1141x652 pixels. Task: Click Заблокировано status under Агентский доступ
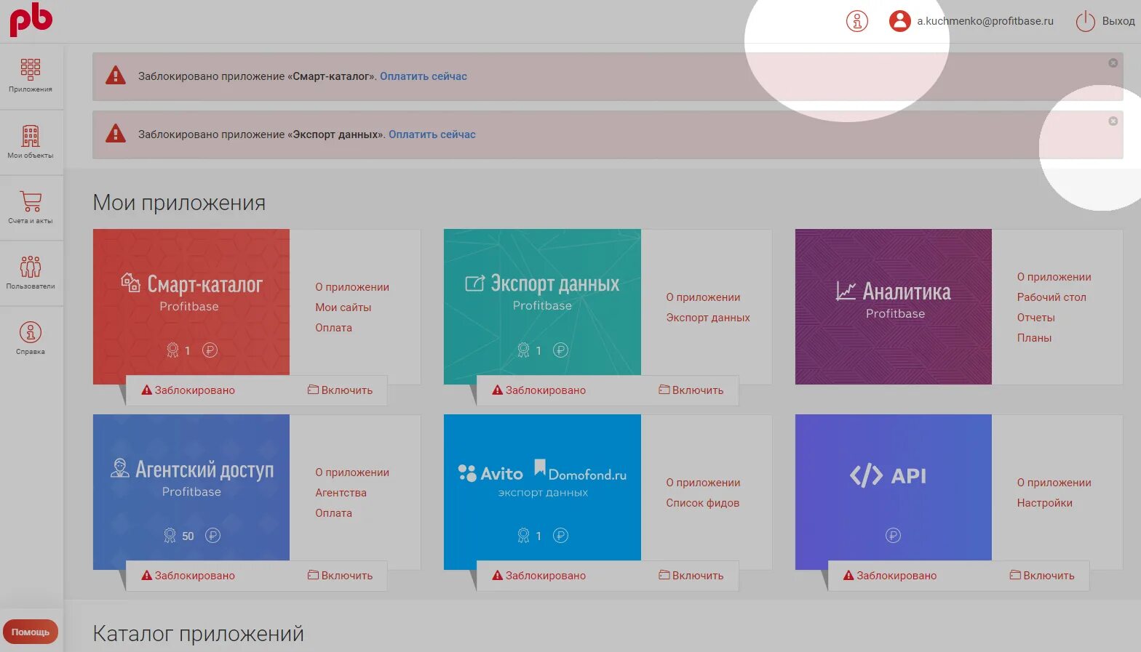(188, 576)
